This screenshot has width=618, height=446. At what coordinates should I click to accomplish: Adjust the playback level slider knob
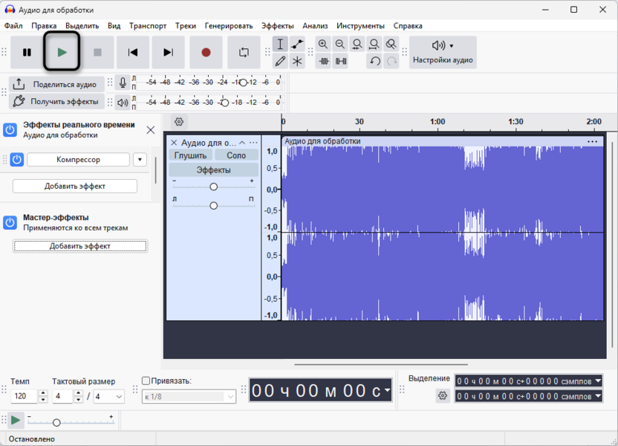[x=224, y=103]
